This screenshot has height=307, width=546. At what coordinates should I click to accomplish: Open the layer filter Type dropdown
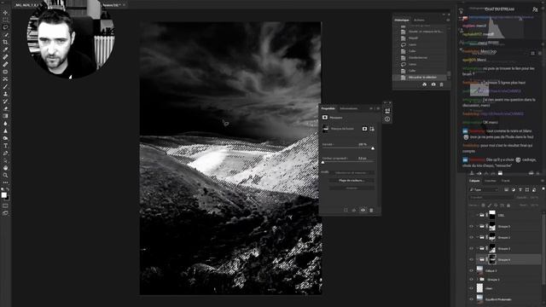point(484,189)
